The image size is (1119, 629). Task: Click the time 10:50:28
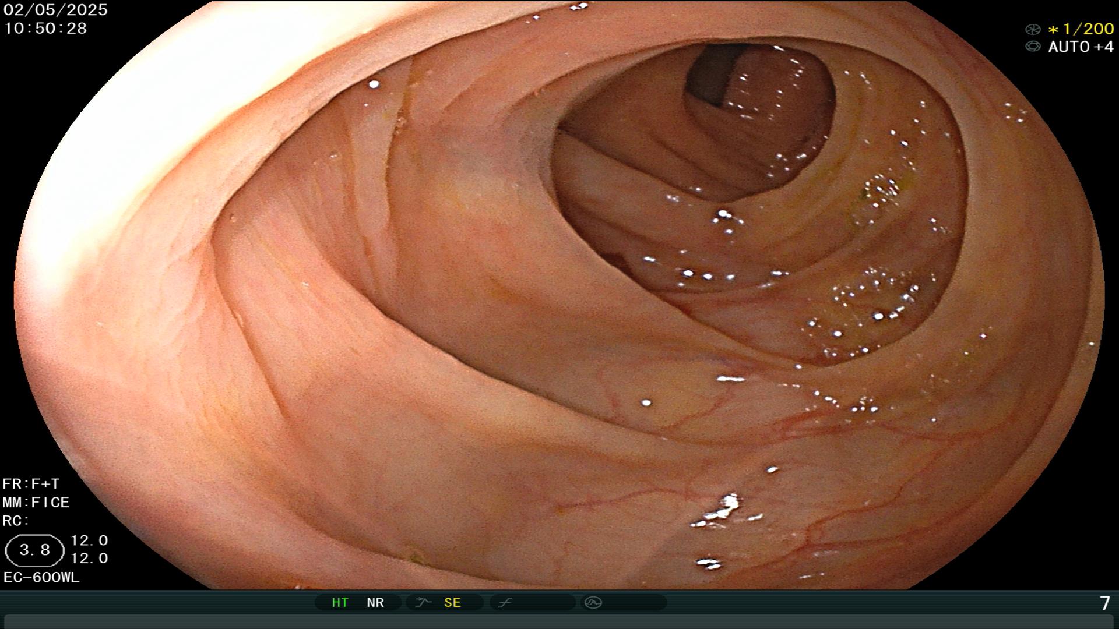[45, 28]
